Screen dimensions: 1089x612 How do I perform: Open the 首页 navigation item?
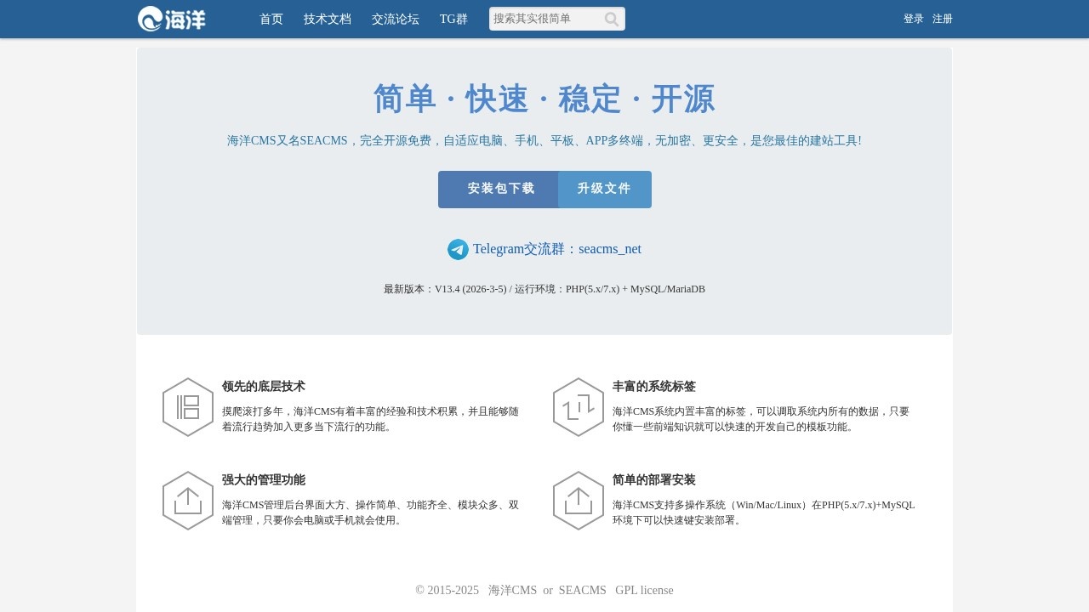coord(271,19)
